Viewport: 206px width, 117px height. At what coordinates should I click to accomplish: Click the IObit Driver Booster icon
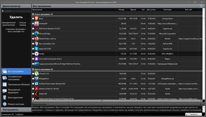pyautogui.click(x=36, y=29)
